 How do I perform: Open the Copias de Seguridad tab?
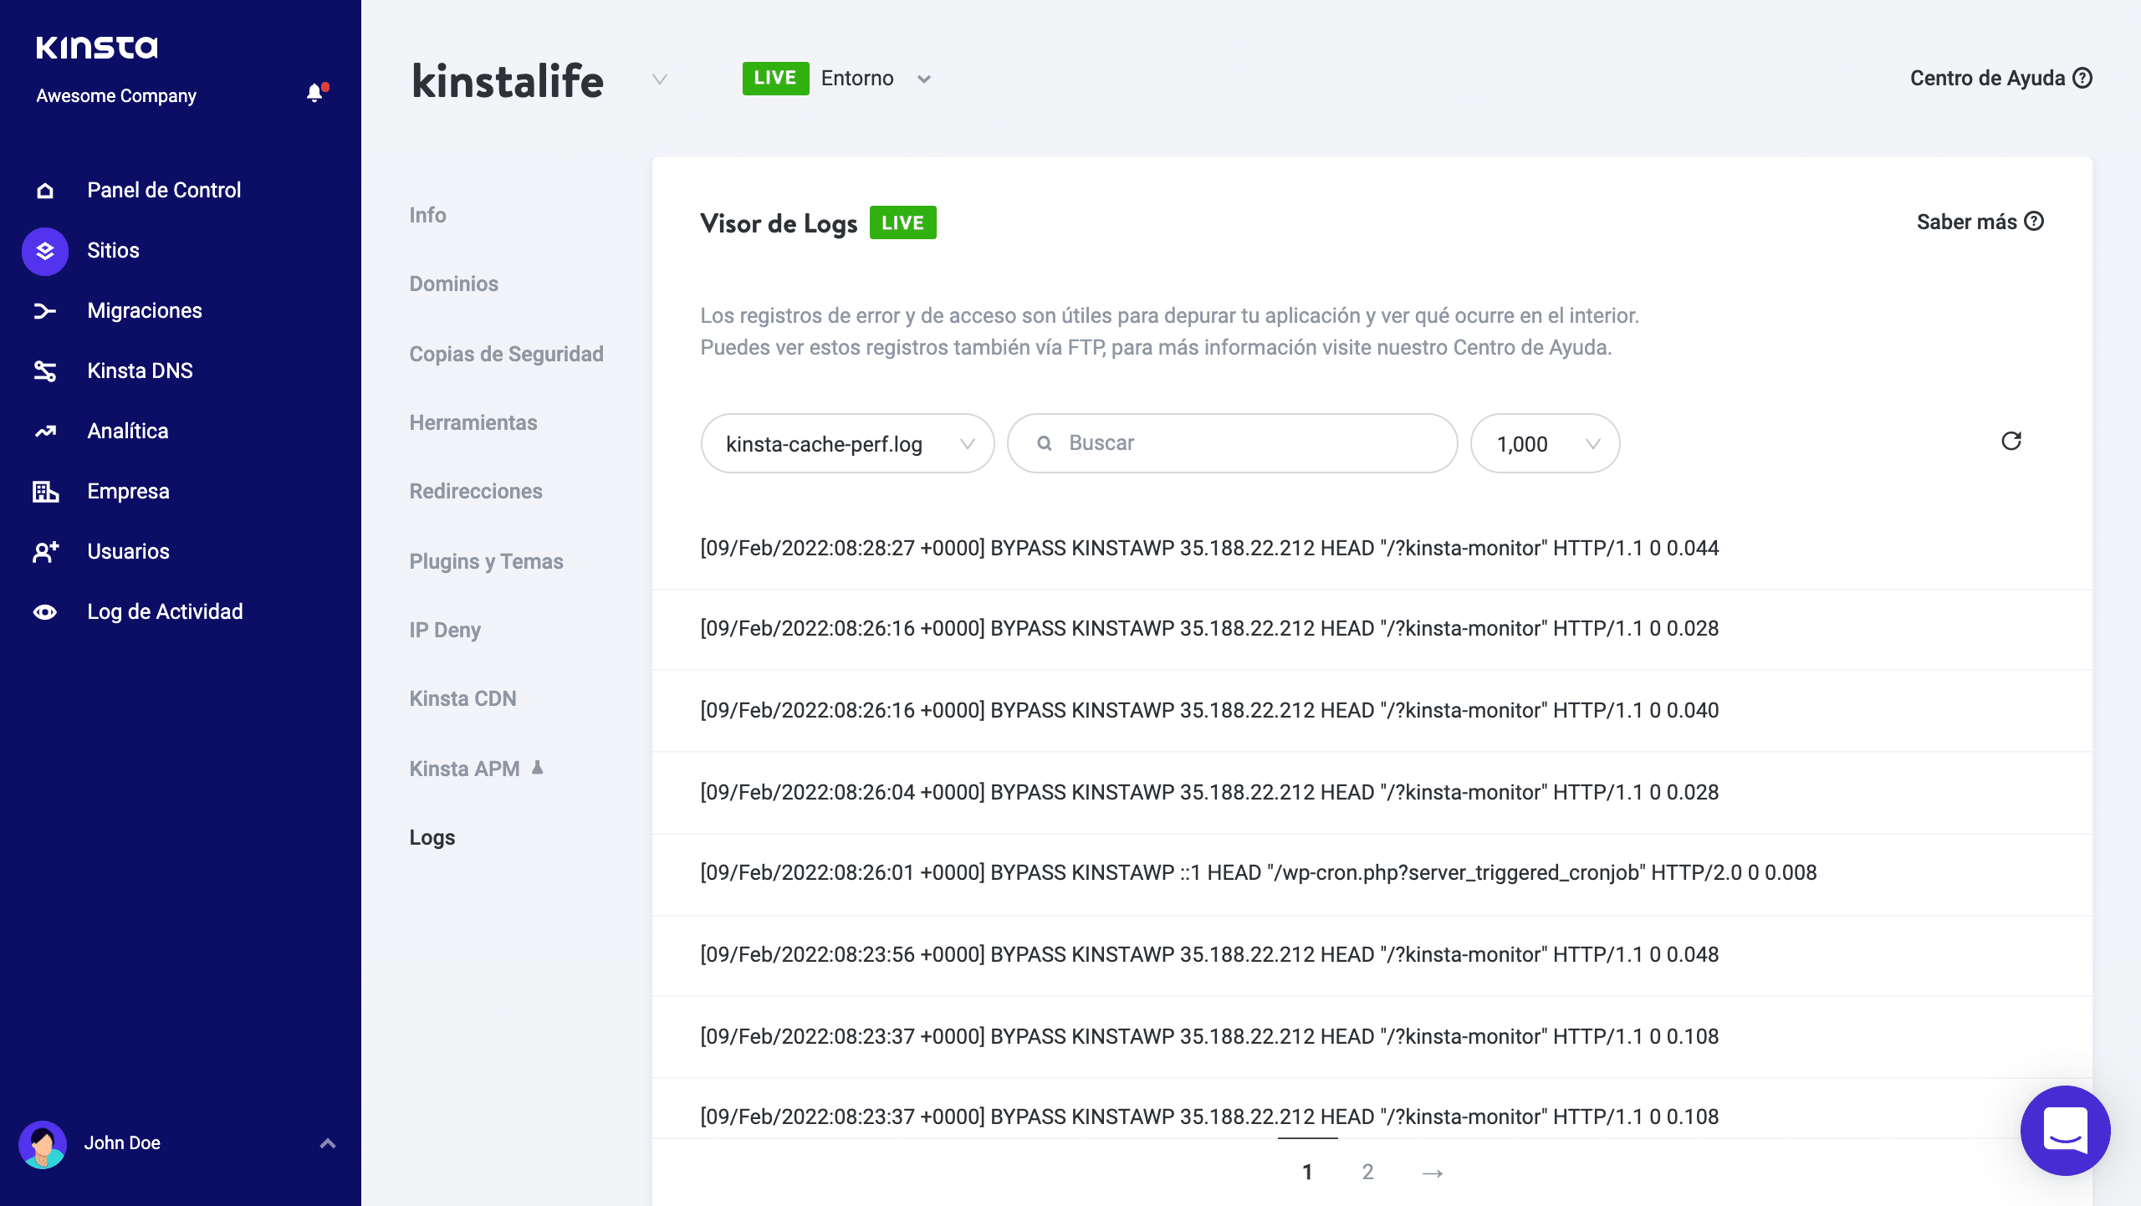pyautogui.click(x=506, y=354)
